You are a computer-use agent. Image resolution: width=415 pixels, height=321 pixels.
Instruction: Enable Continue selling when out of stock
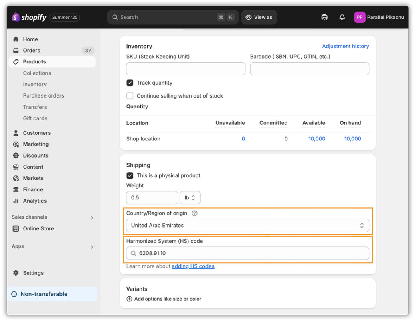coord(130,95)
